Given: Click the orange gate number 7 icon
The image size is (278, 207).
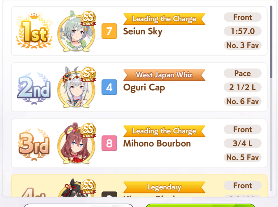Looking at the screenshot, I should click(x=109, y=31).
